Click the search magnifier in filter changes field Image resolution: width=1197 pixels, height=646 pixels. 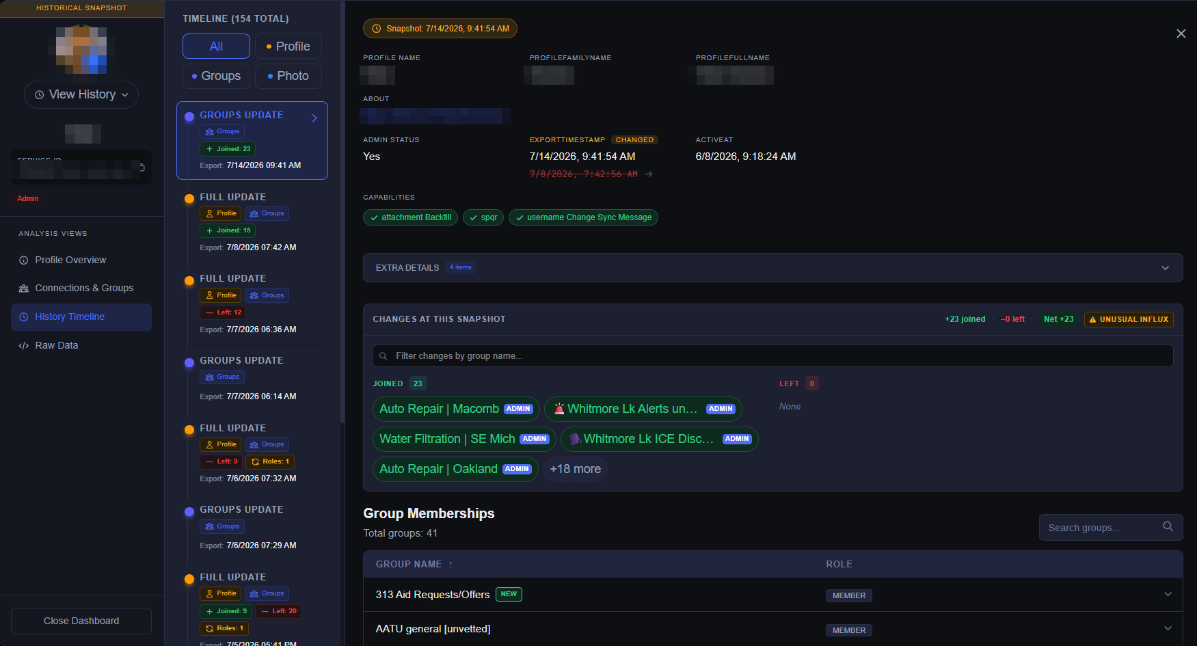(x=384, y=356)
